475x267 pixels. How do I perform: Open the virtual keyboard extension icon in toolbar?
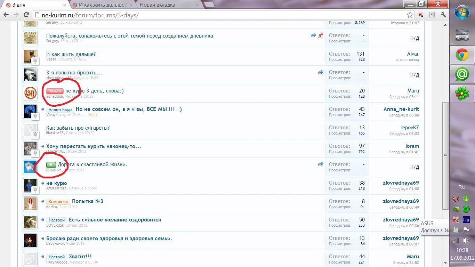click(x=432, y=15)
